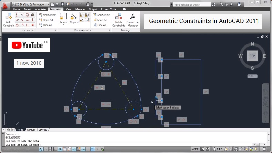Expand the Dimensional panel title arrow
The image size is (272, 153).
(91, 30)
